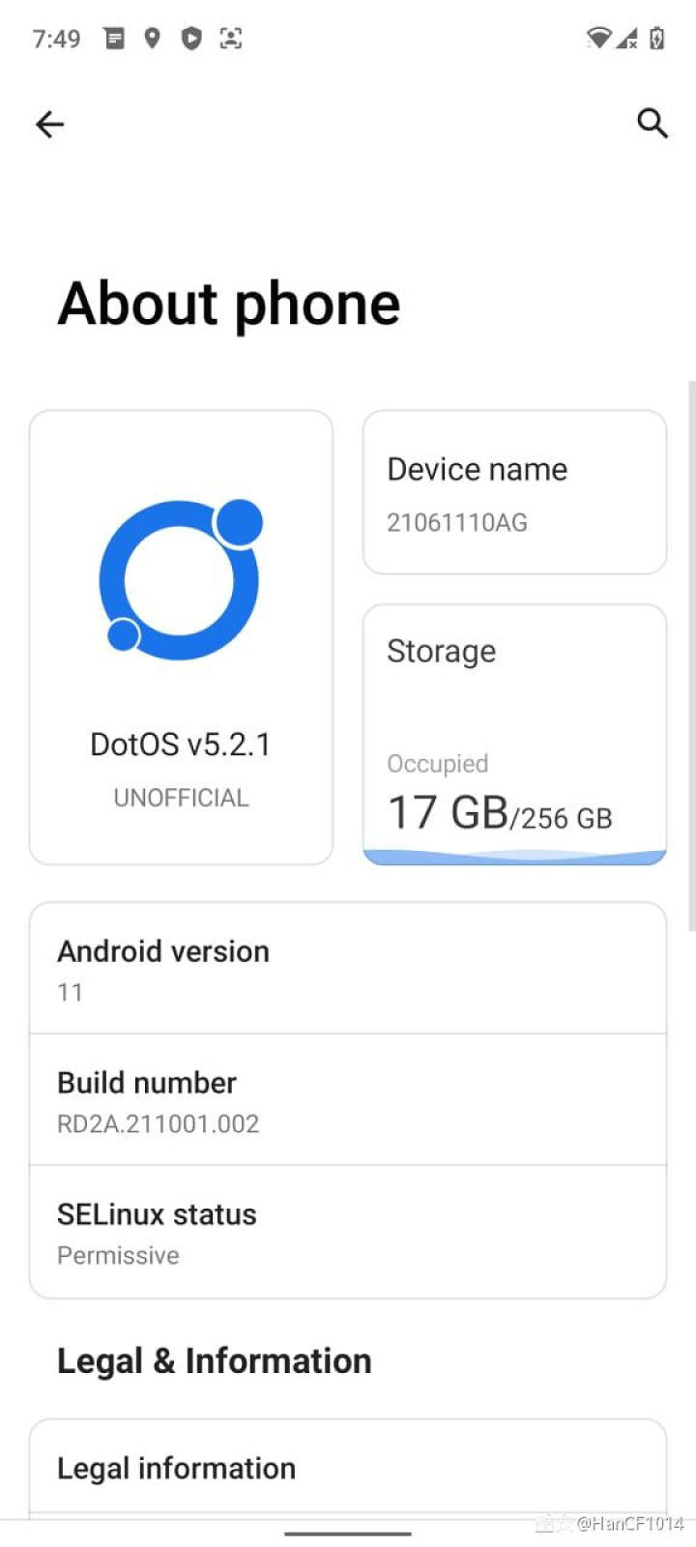Screen dimensions: 696x1547
Task: Tap the DotOS v5.2.1 version text
Action: [181, 744]
